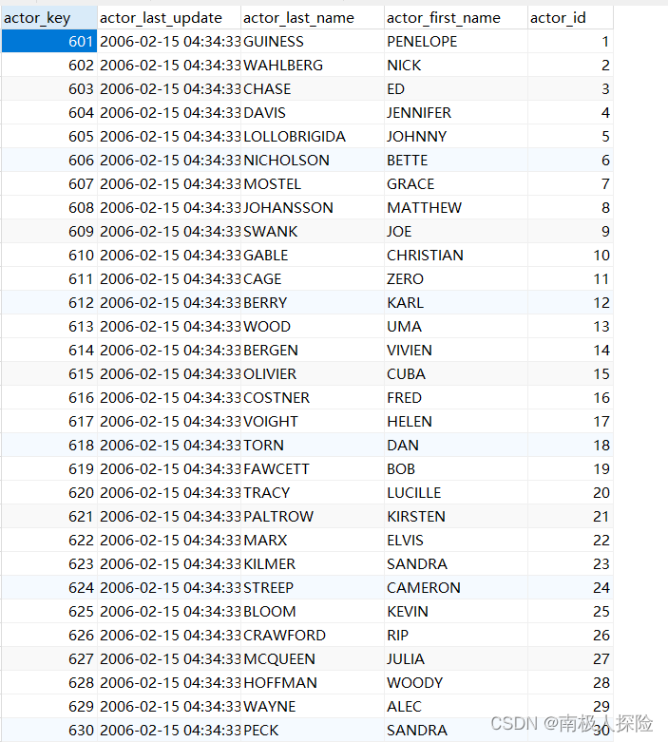Select first name ZERO

tap(405, 278)
